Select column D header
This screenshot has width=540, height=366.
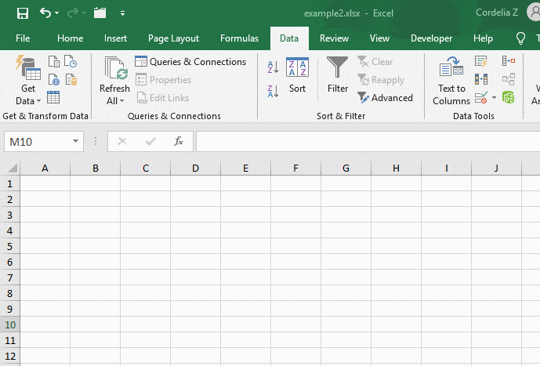click(196, 168)
